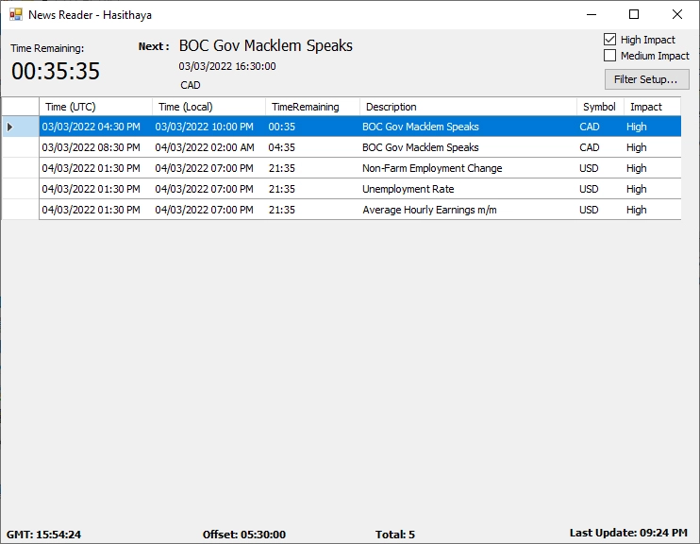The width and height of the screenshot is (700, 544).
Task: Click the Offset: 05:30:00 status text
Action: (243, 535)
